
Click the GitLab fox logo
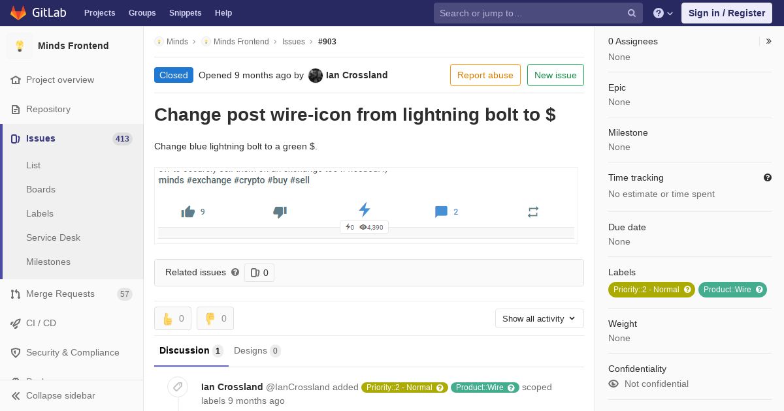(x=18, y=12)
